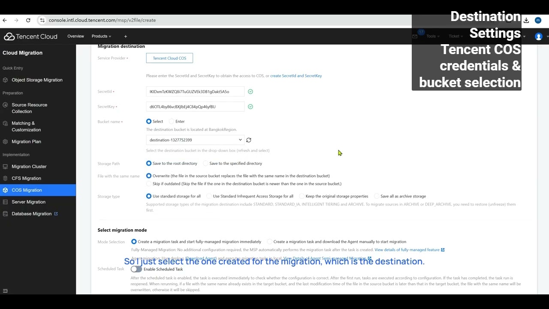Click the browser address bar URL
549x309 pixels.
pos(102,20)
